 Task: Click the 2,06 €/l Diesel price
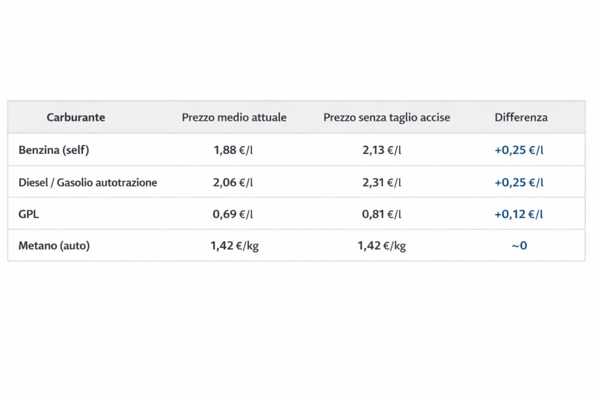coord(233,183)
